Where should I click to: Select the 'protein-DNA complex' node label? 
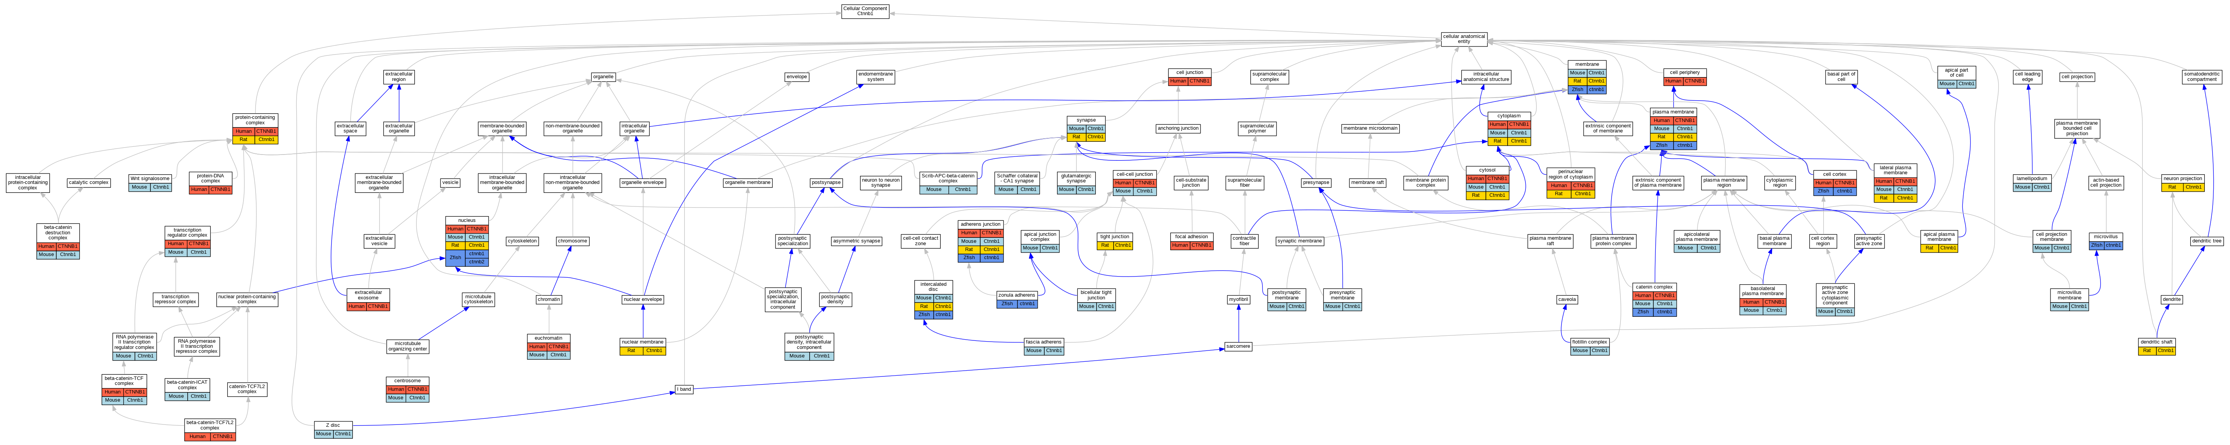(x=211, y=178)
